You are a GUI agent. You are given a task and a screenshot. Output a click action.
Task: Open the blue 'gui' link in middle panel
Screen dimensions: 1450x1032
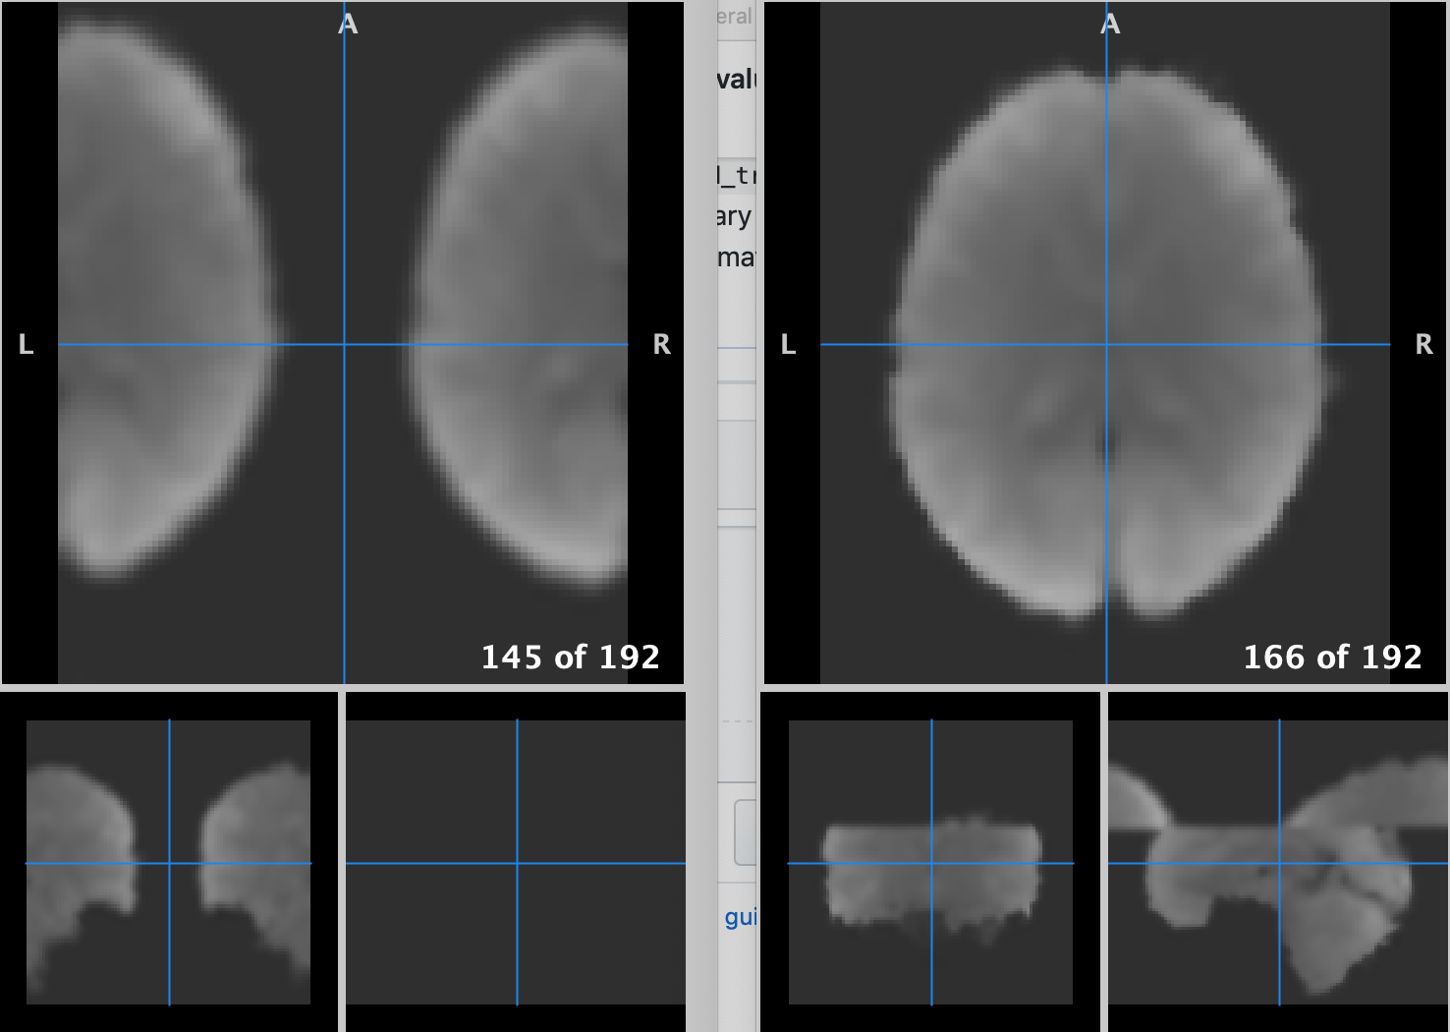(x=740, y=917)
